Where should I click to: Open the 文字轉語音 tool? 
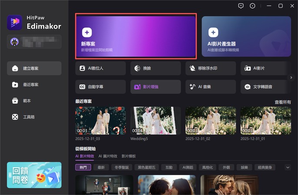click(266, 87)
